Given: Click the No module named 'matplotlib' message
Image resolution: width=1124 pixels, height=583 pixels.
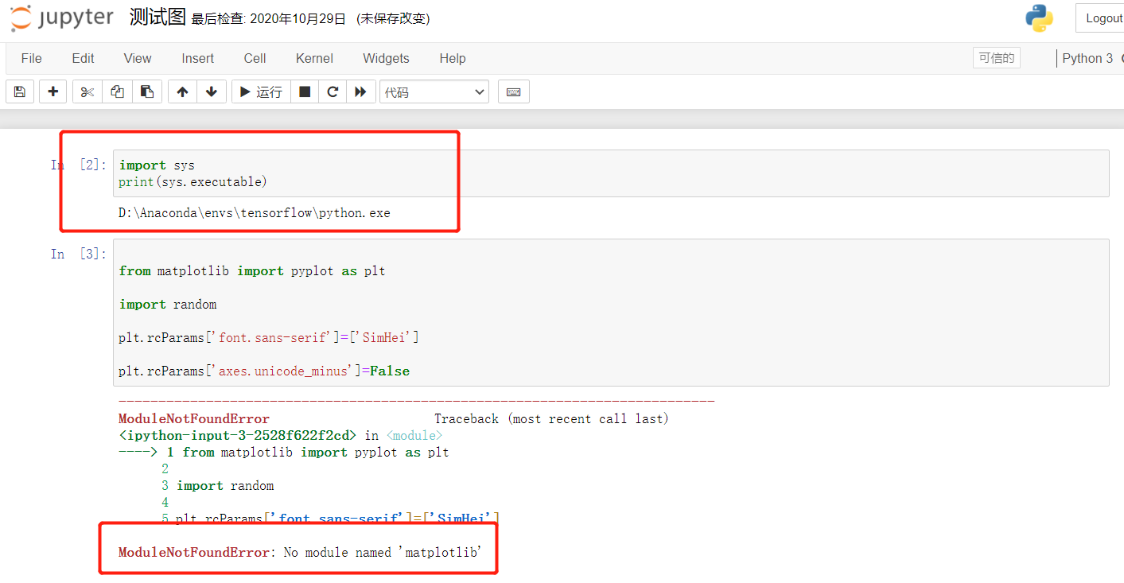Looking at the screenshot, I should click(383, 552).
